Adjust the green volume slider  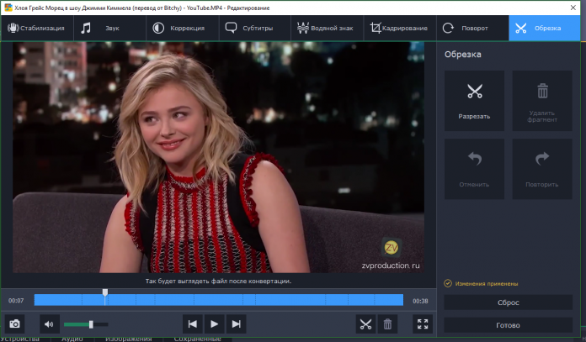91,324
